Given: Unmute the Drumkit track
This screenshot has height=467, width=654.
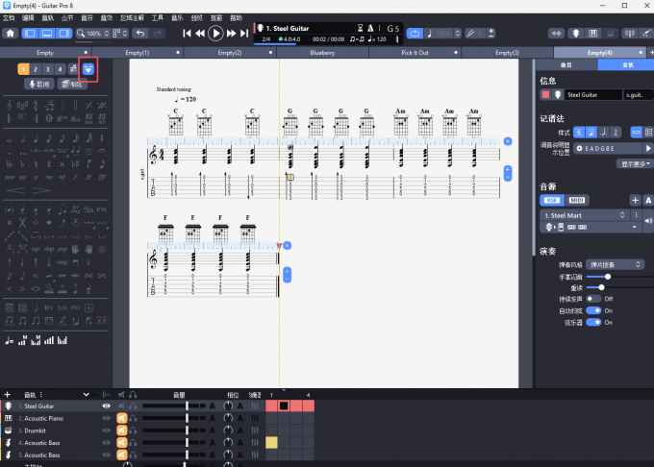Looking at the screenshot, I should pyautogui.click(x=122, y=430).
